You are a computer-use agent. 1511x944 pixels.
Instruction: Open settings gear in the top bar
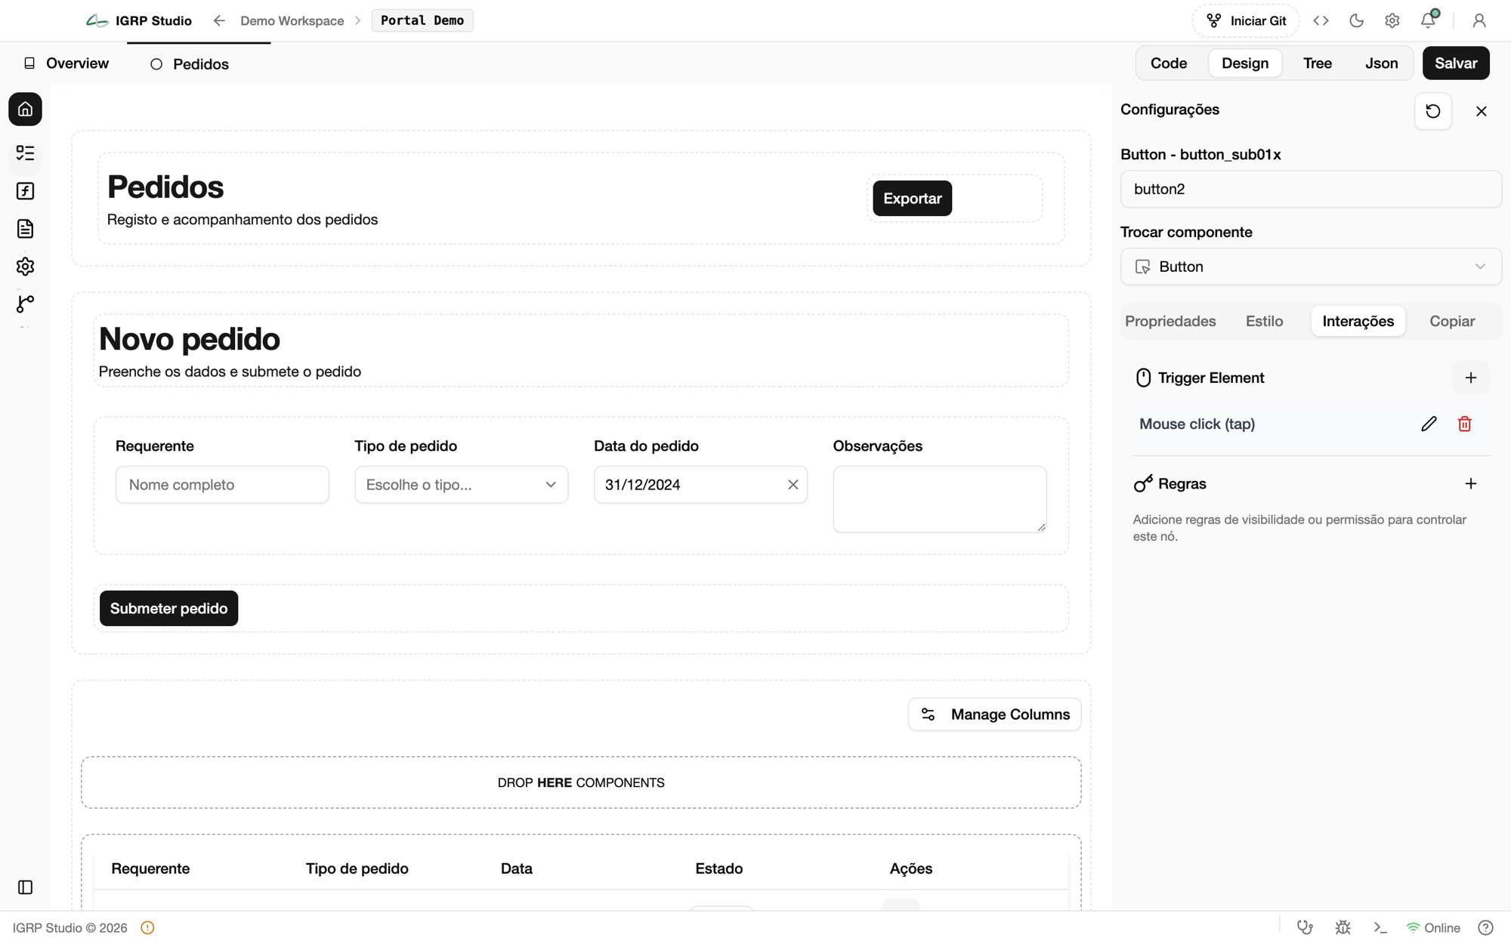tap(1392, 21)
